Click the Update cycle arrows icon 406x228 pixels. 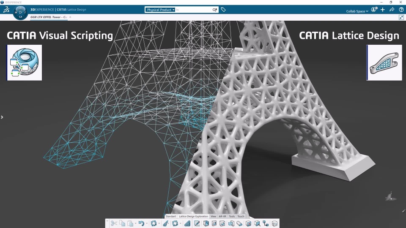click(x=154, y=223)
